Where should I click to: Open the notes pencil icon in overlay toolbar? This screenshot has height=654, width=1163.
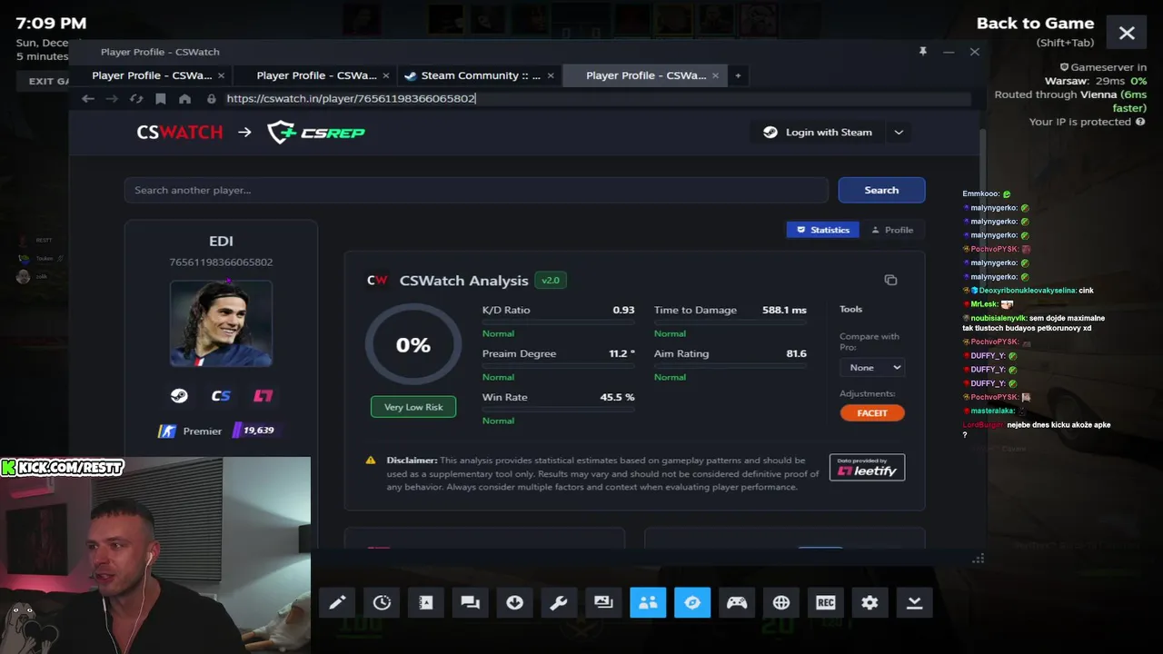[x=337, y=602]
